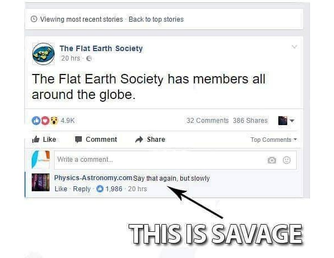
Task: Click the Flat Earth Society profile picture
Action: coord(43,54)
